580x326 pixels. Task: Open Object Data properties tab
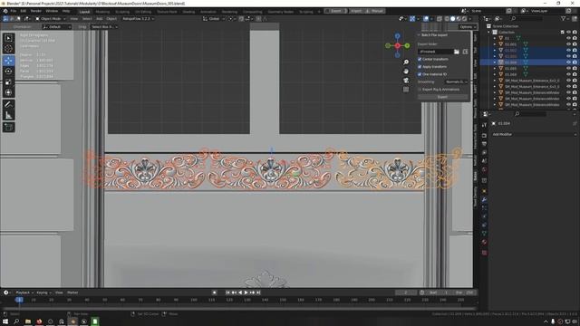[484, 234]
